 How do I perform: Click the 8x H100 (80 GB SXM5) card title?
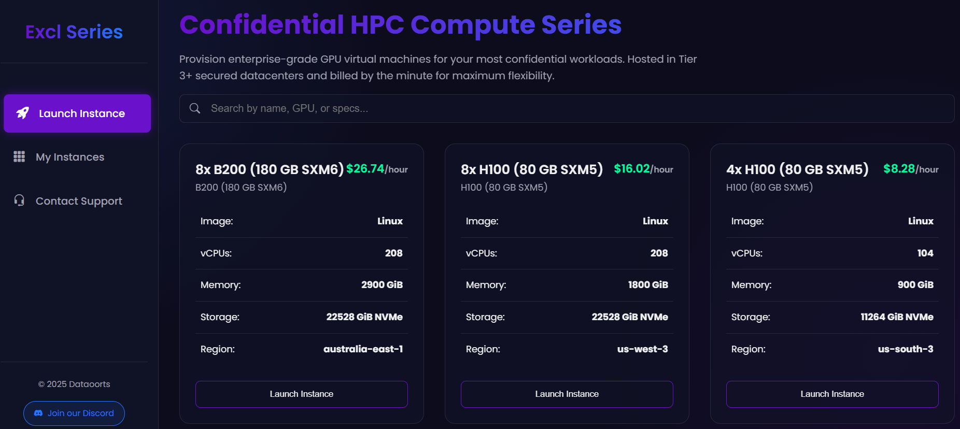[532, 169]
